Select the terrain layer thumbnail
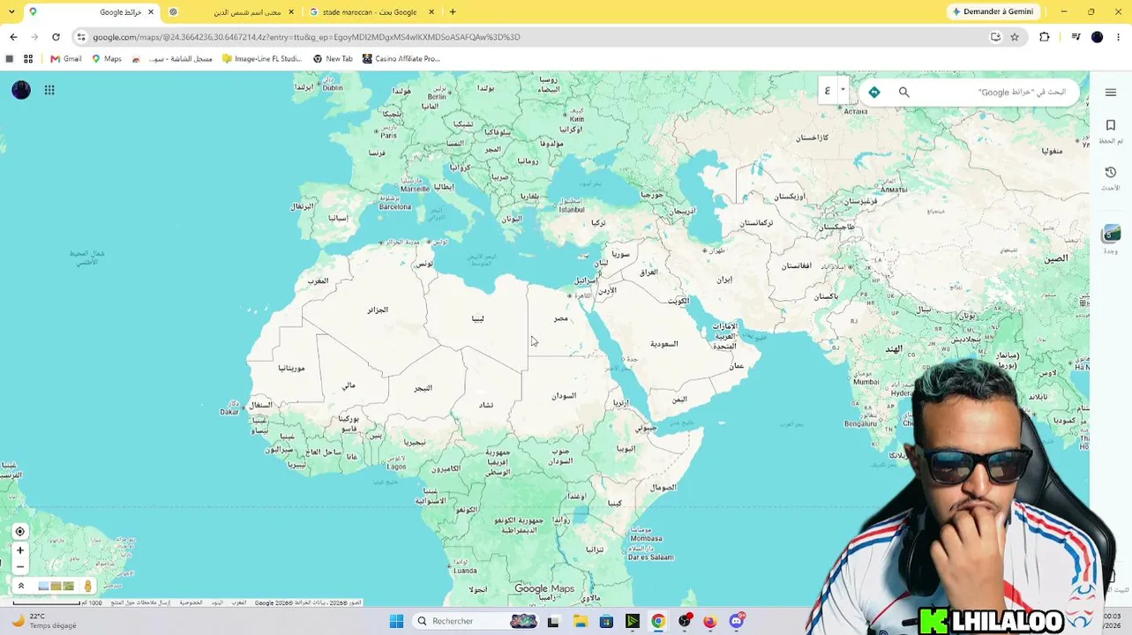Viewport: 1132px width, 635px height. [56, 586]
